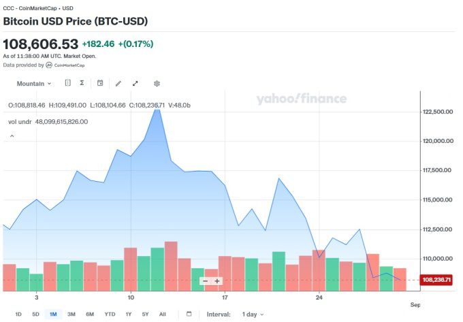This screenshot has width=463, height=322.
Task: Click the 108,236.71 current price marker
Action: coord(438,280)
